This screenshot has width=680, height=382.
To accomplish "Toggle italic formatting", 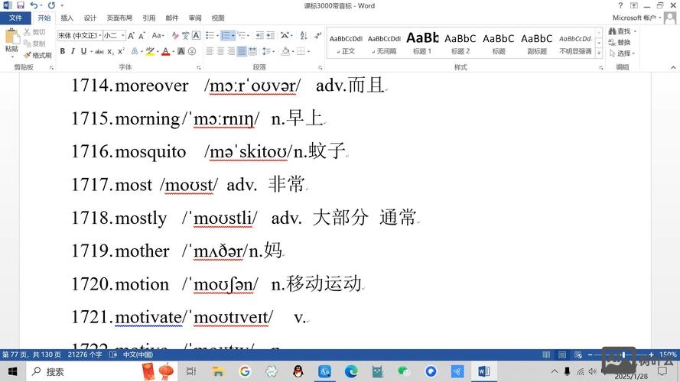I will click(73, 51).
